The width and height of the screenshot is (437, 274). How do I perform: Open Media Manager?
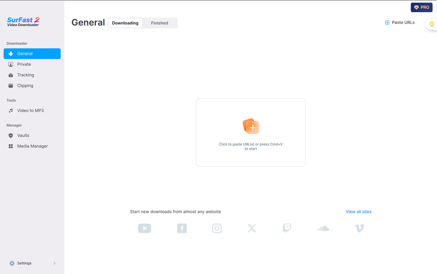coord(32,146)
